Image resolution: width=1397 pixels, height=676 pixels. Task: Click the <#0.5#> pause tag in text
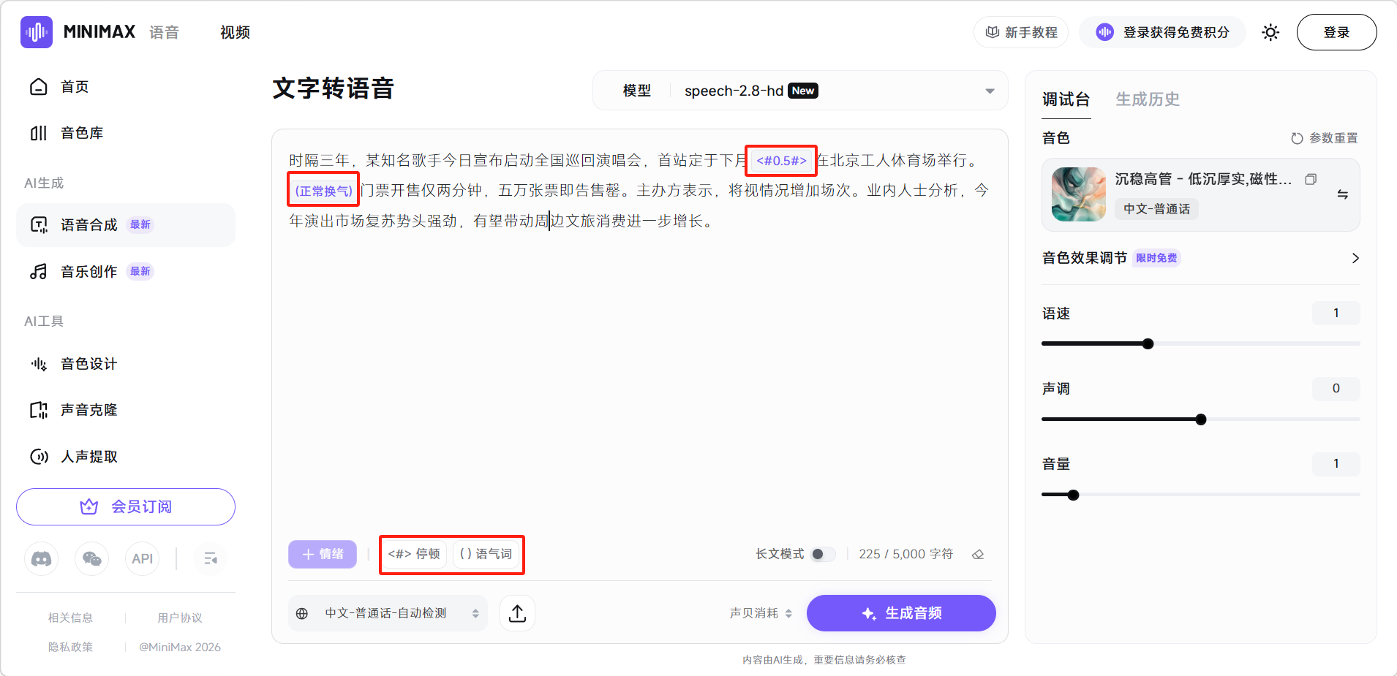pos(781,161)
